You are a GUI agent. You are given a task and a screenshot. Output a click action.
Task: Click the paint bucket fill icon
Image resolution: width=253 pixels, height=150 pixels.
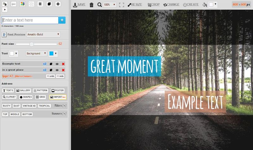[x=205, y=5]
